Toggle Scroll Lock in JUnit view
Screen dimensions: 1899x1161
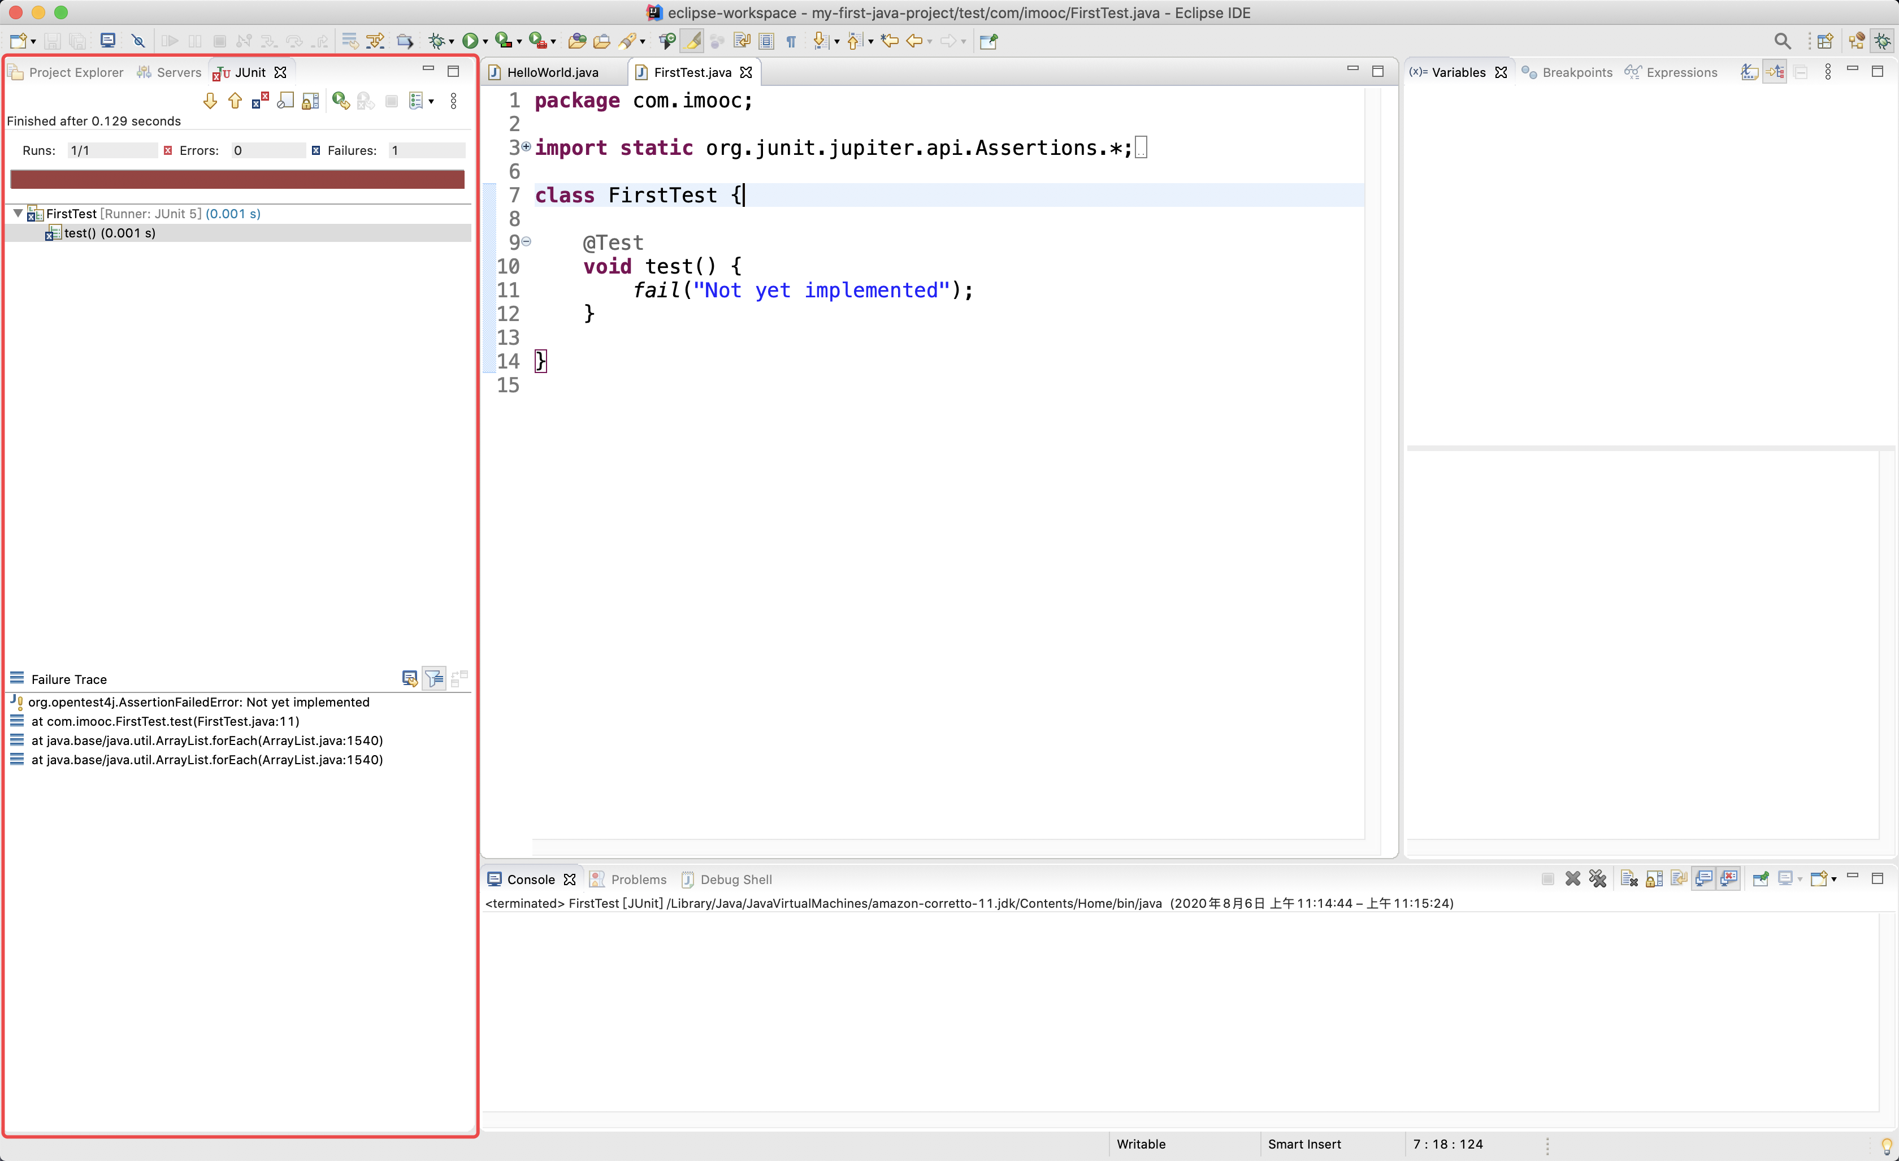(x=311, y=101)
